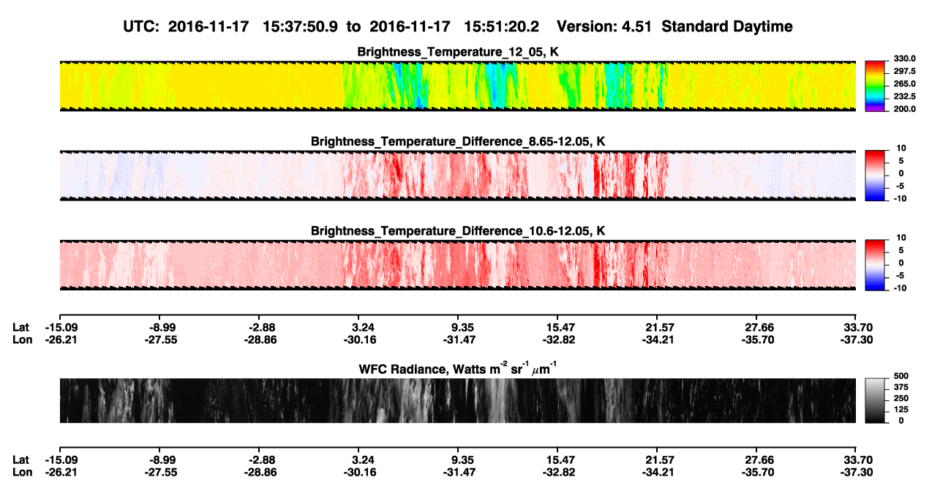The width and height of the screenshot is (951, 488).
Task: Click 'Standard Daytime' in the header
Action: 726,26
